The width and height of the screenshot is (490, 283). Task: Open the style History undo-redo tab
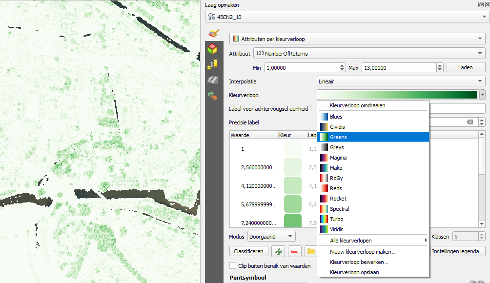213,96
